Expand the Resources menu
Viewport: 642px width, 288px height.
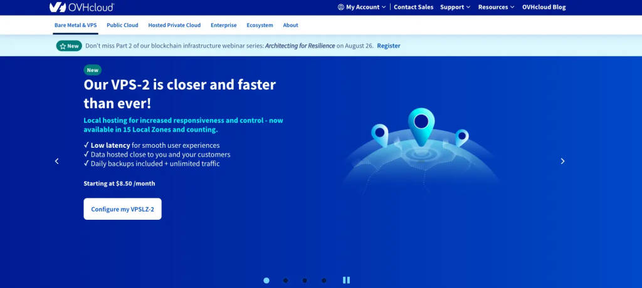(x=497, y=7)
